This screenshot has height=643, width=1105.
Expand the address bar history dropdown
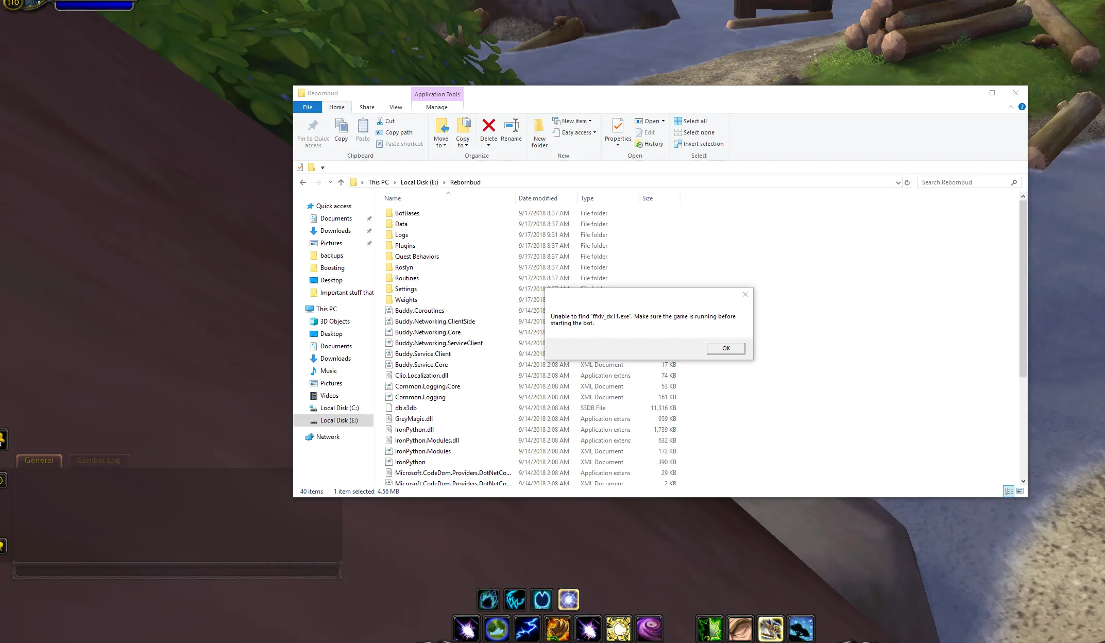898,182
